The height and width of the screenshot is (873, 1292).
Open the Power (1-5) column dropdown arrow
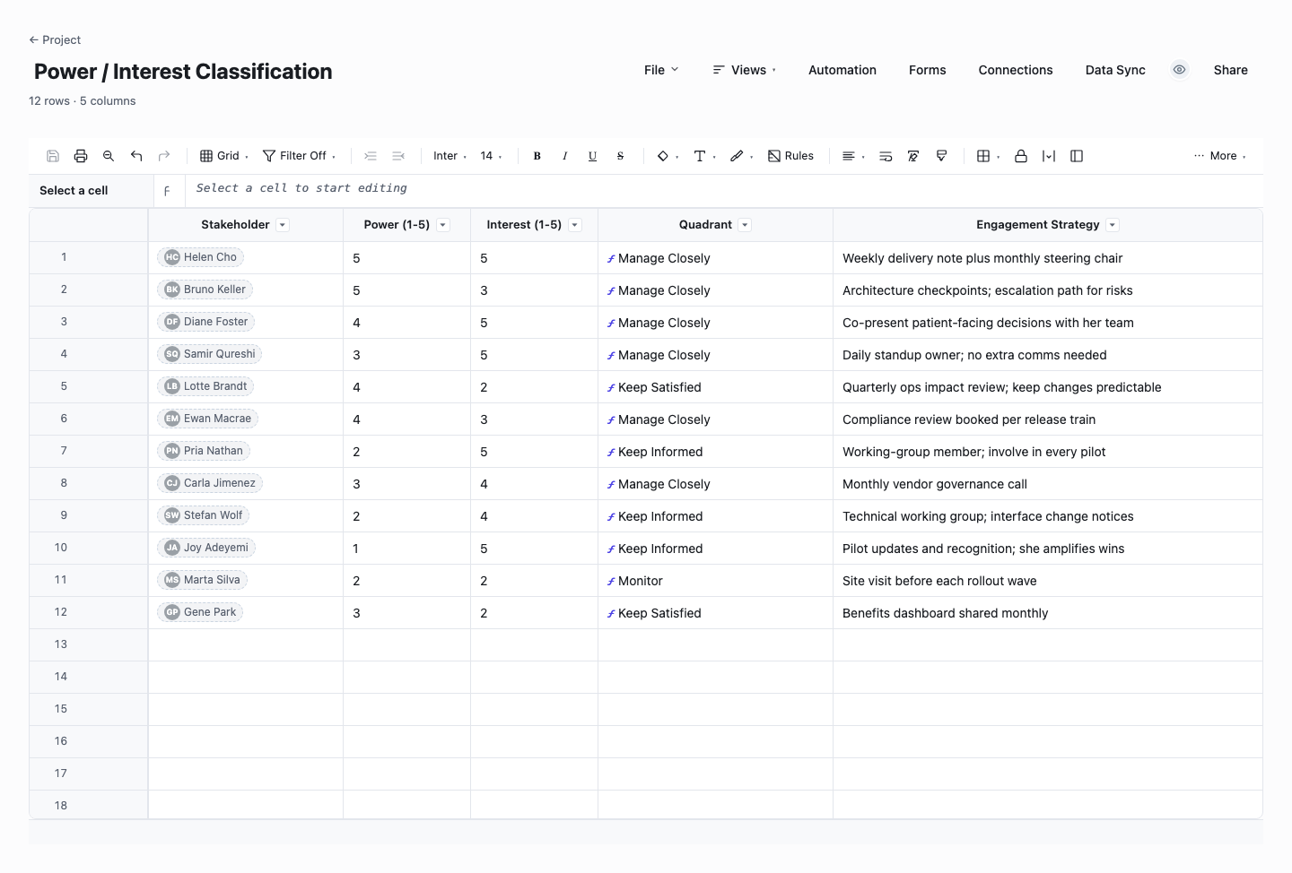coord(442,225)
